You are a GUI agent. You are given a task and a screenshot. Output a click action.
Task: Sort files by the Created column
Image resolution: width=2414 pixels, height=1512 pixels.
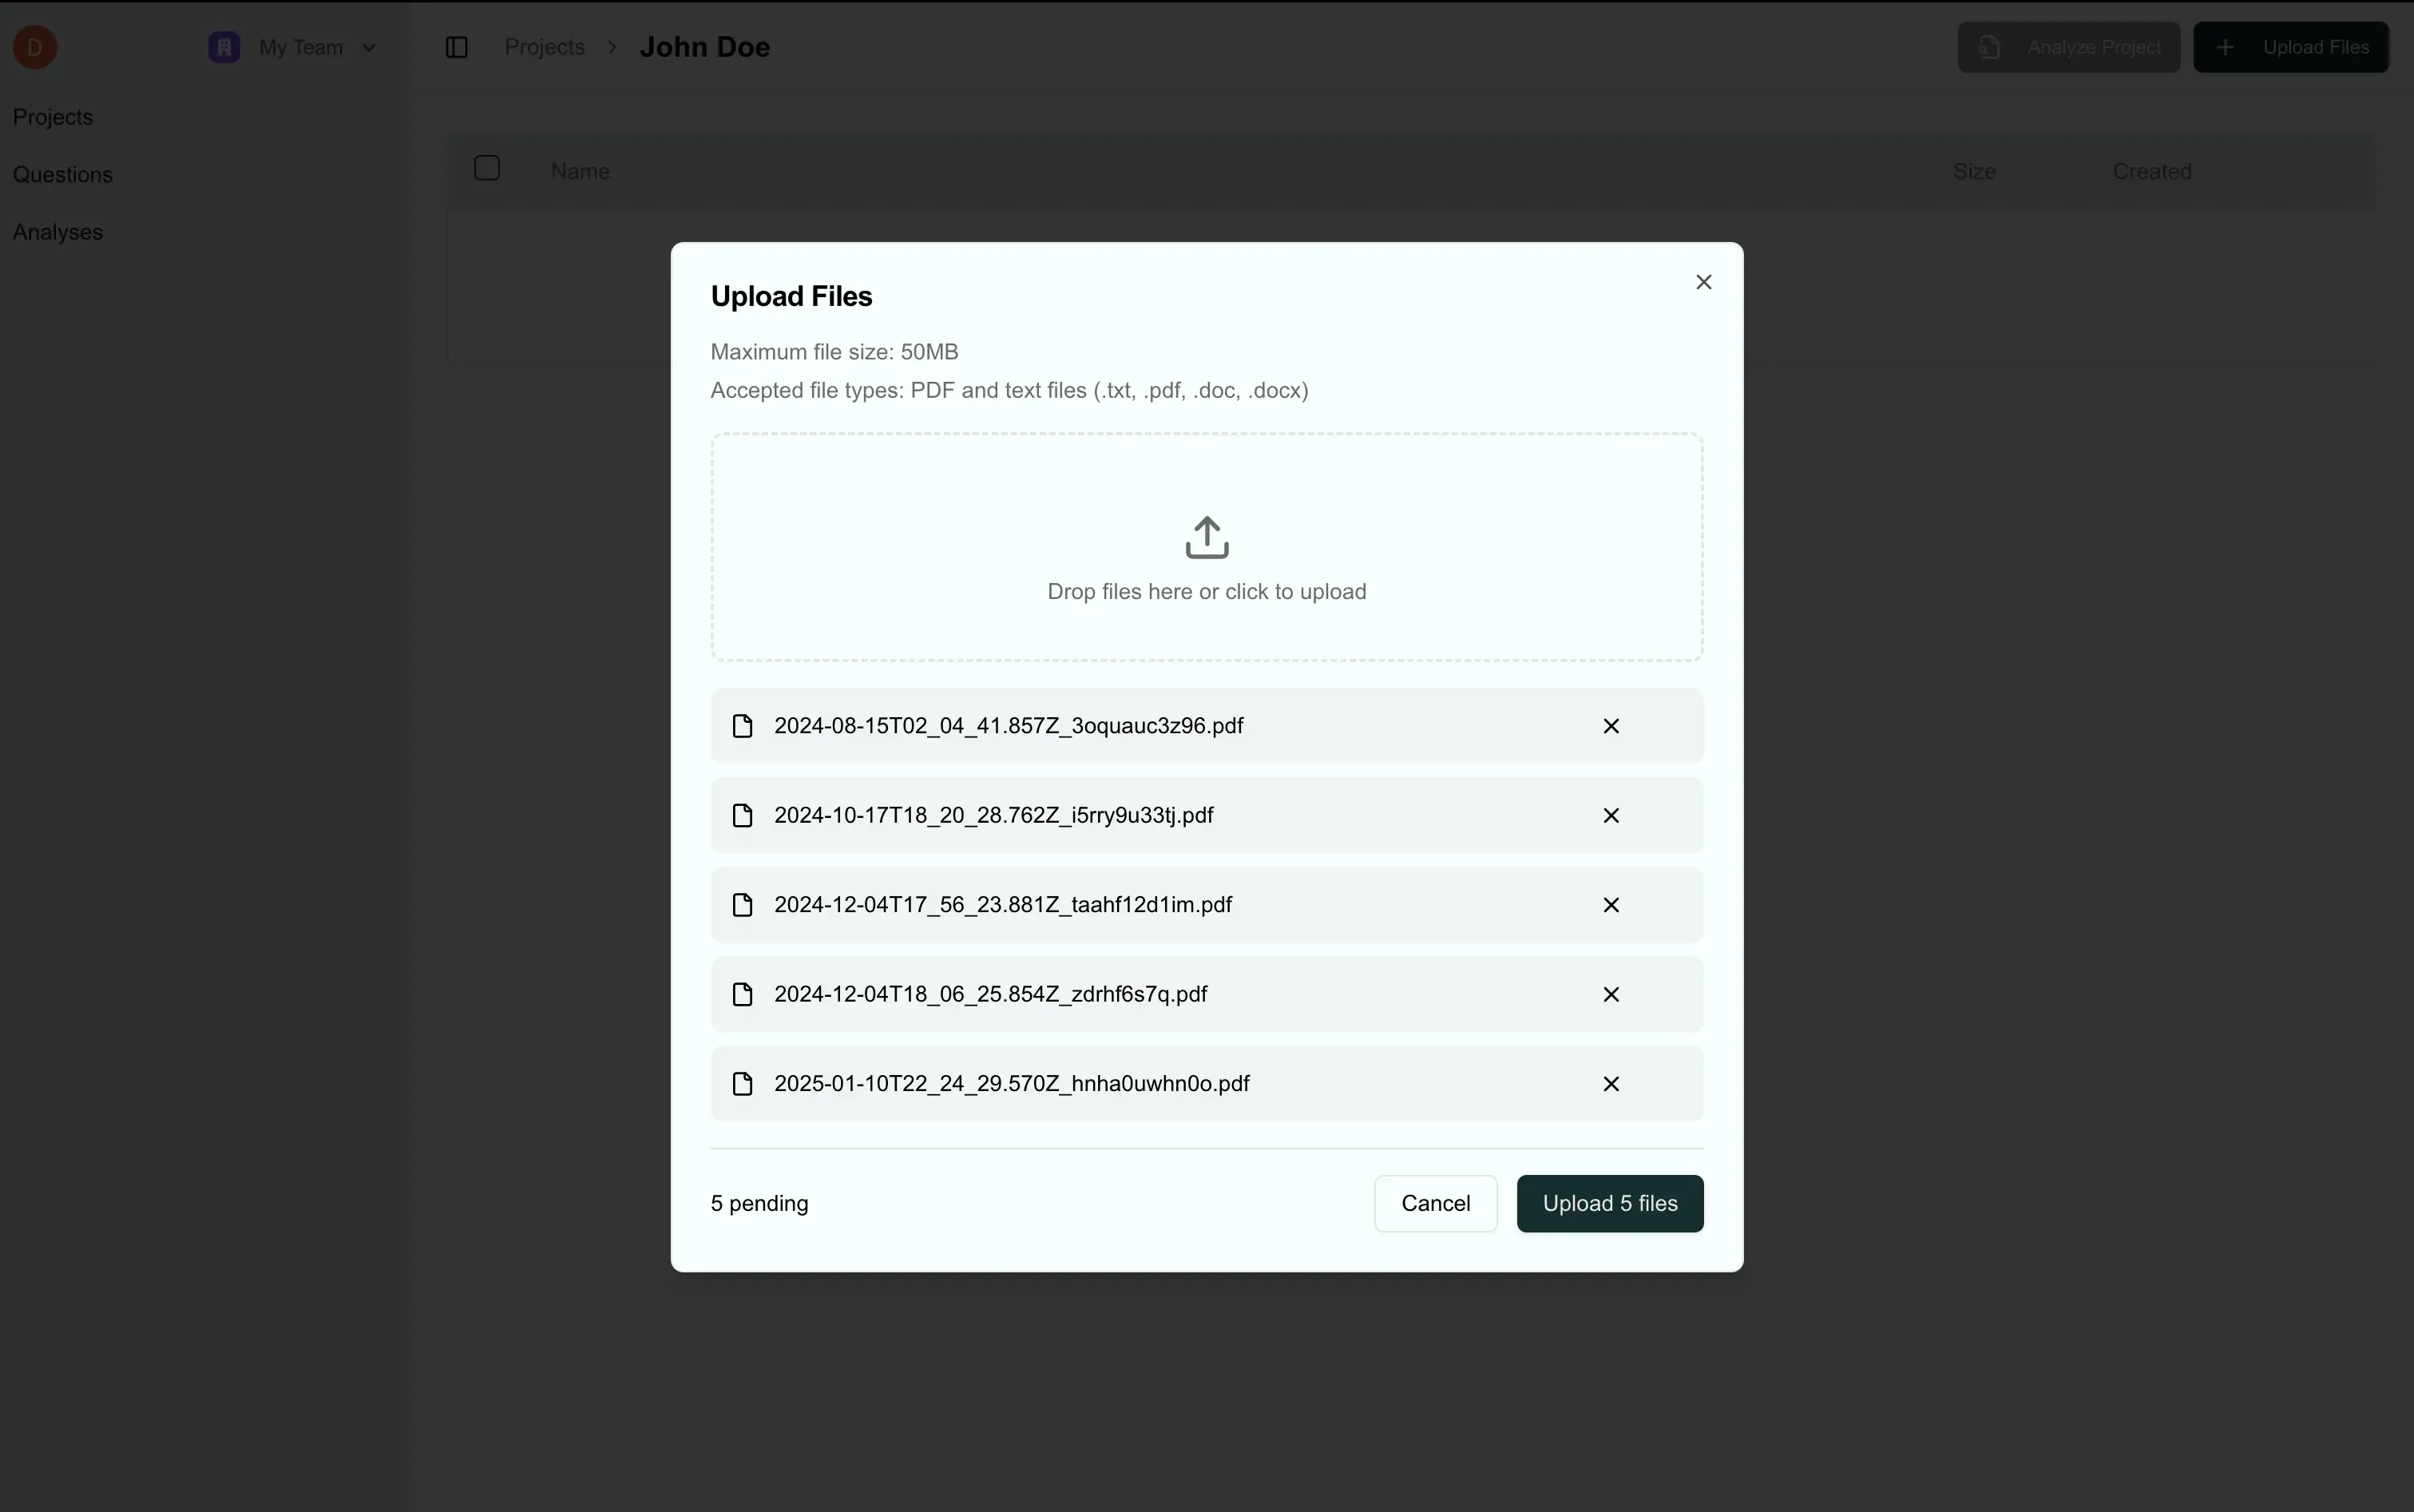point(2150,171)
